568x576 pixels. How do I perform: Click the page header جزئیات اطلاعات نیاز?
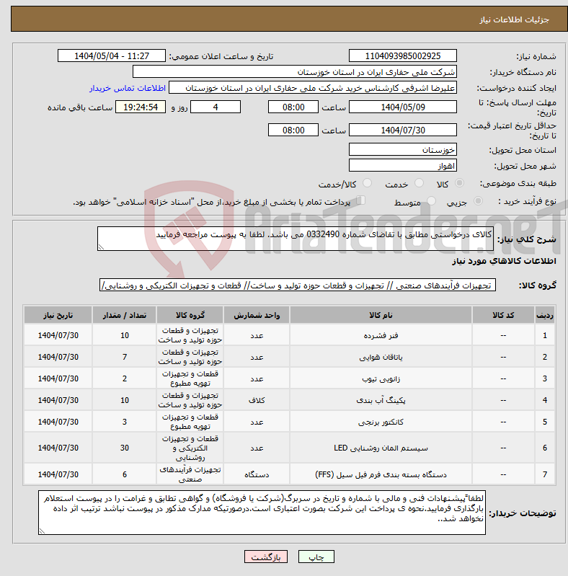(514, 19)
